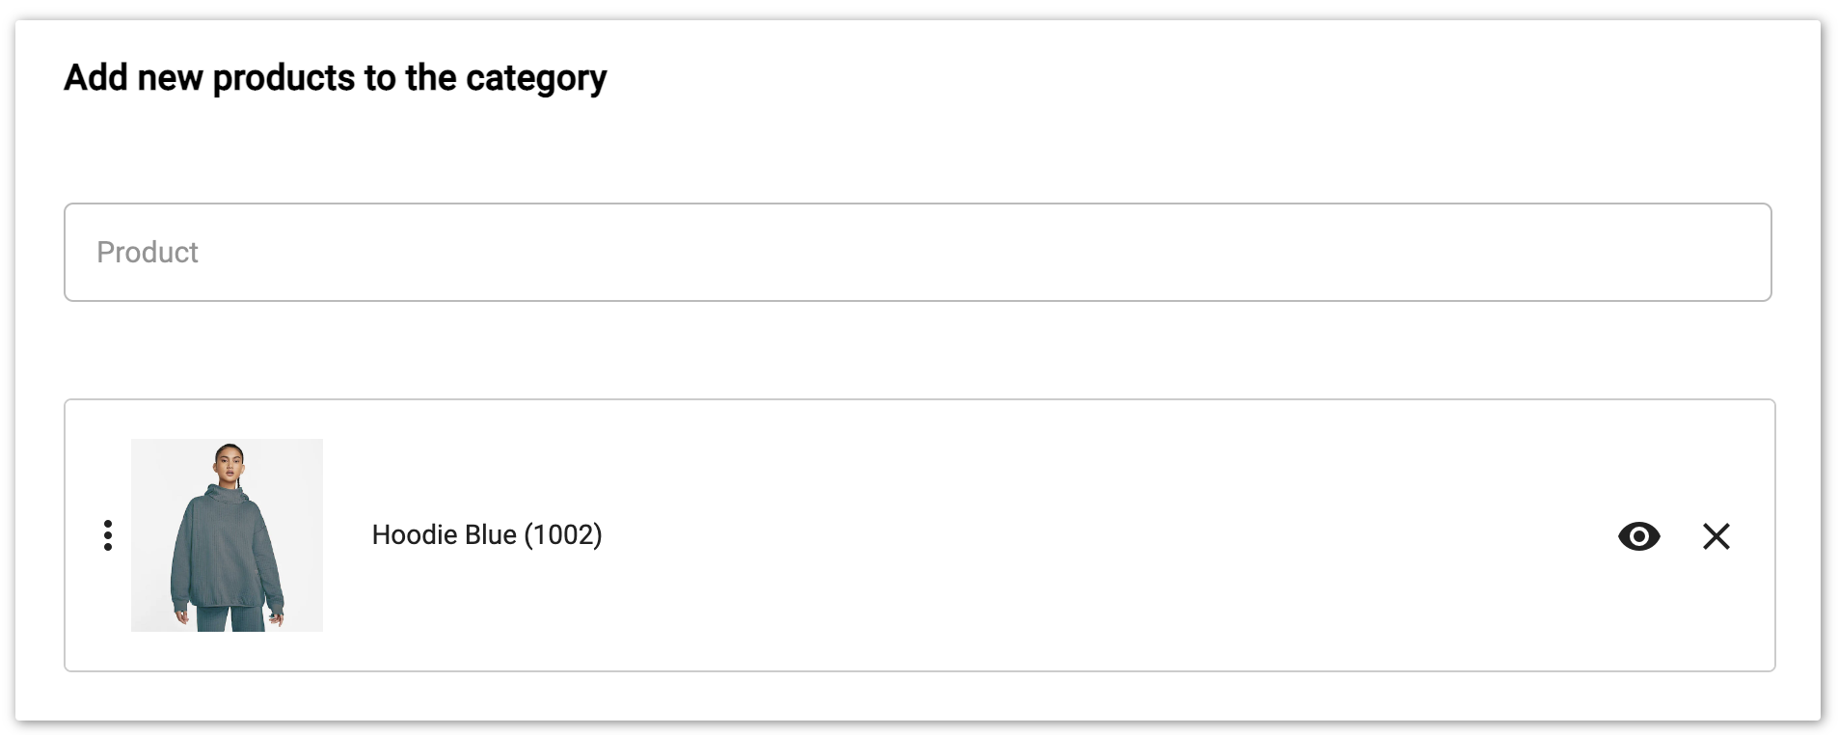Select the Hoodie Blue (1002) product name
The width and height of the screenshot is (1838, 735).
pos(486,534)
